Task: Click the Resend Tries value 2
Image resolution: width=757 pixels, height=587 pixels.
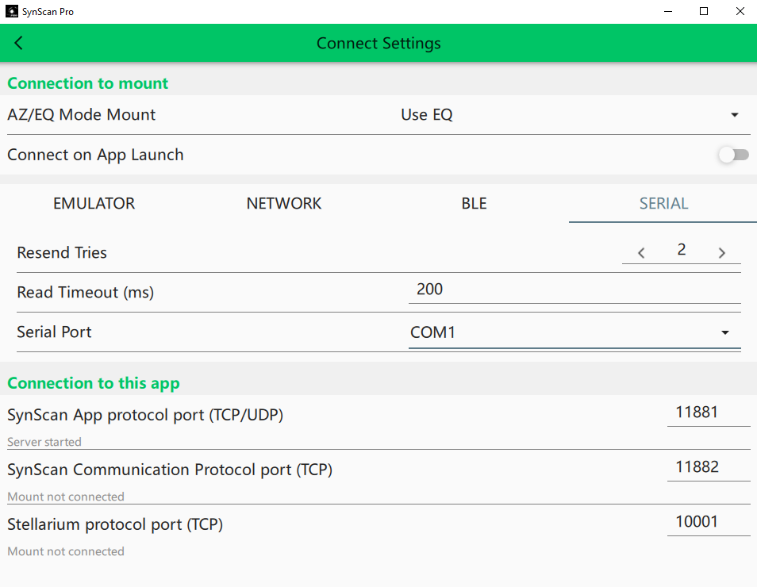Action: tap(682, 251)
